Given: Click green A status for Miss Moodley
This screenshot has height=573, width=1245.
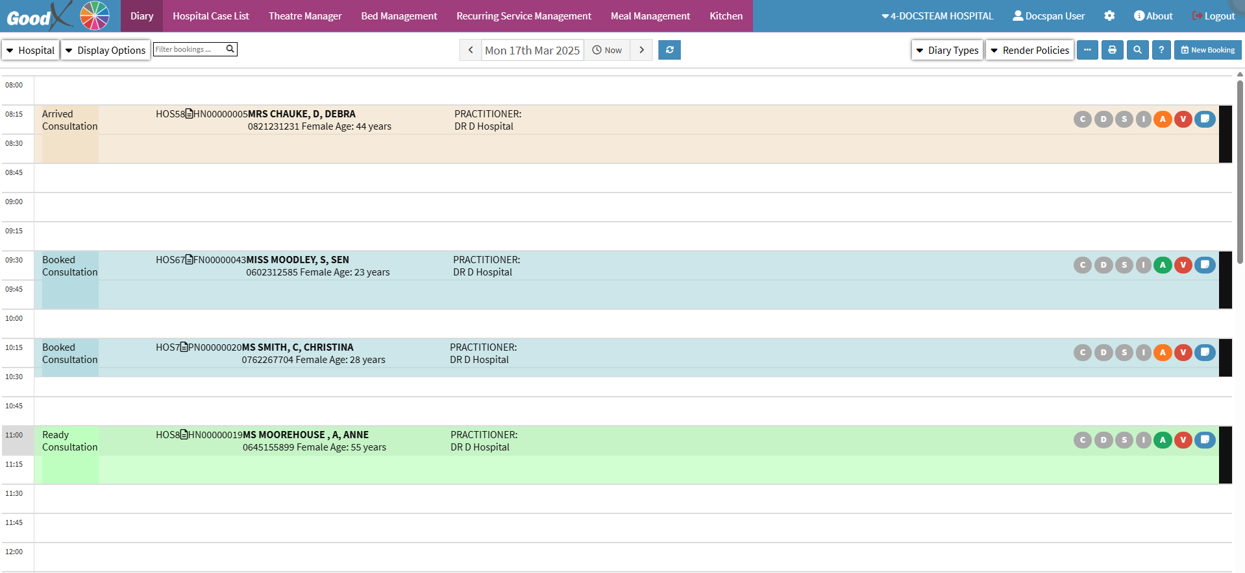Looking at the screenshot, I should (x=1163, y=265).
